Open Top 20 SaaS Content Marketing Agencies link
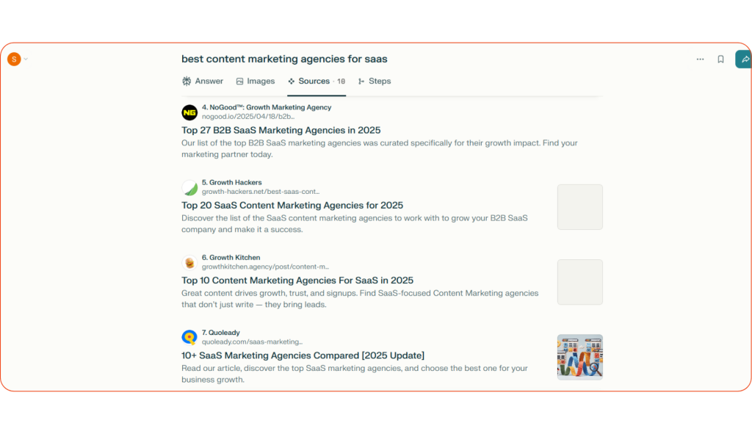The height and width of the screenshot is (423, 752). tap(292, 206)
